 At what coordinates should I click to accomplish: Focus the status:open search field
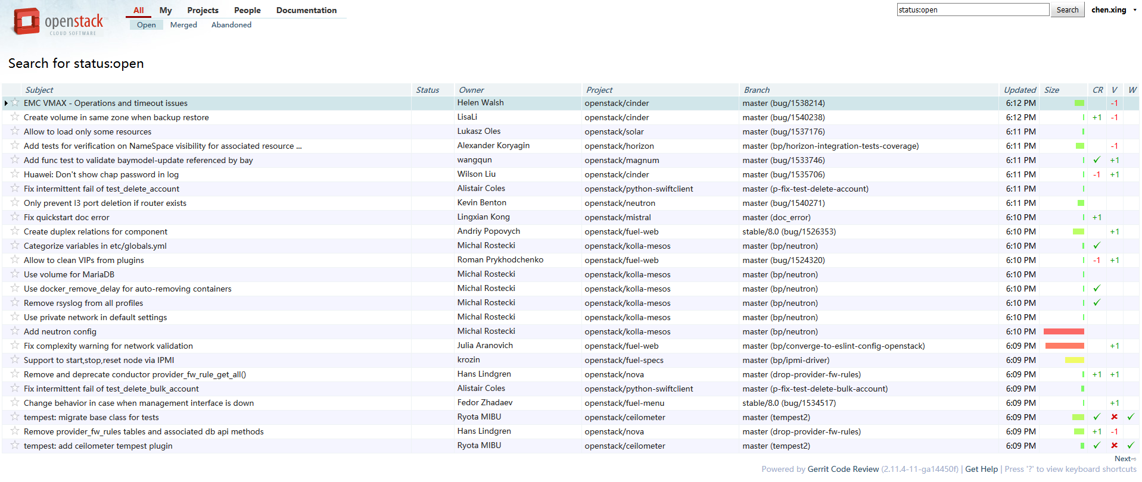(x=973, y=10)
